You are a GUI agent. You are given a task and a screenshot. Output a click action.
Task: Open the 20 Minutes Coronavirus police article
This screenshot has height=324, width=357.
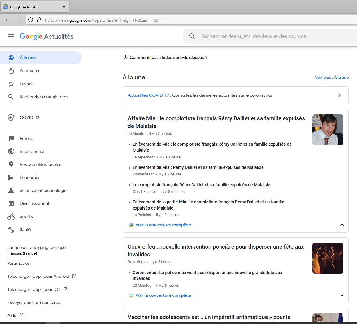click(207, 275)
